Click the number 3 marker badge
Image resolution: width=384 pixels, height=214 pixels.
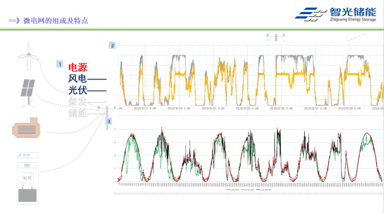tap(109, 121)
